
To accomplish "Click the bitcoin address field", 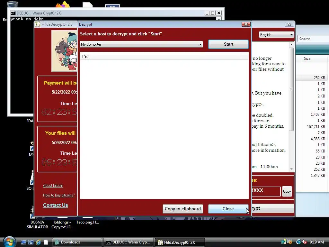I will tap(266, 191).
